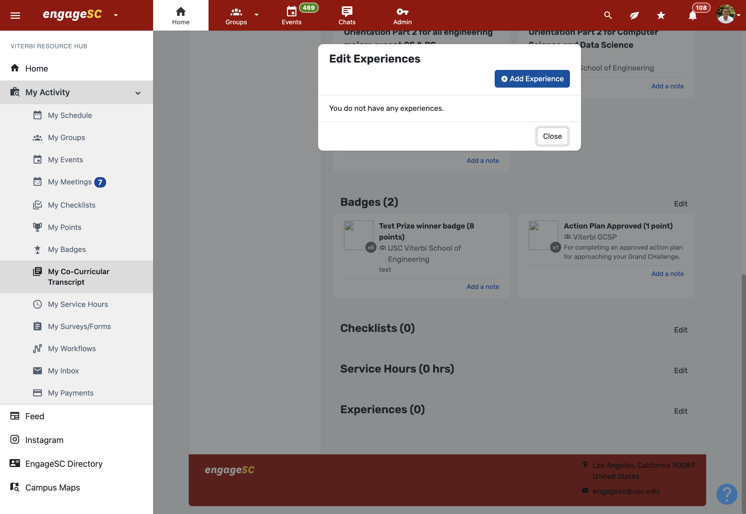Viewport: 746px width, 514px height.
Task: Open the Chats tab
Action: click(x=347, y=16)
